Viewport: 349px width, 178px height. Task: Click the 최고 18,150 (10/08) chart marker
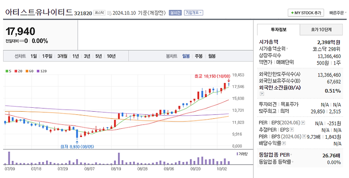(x=212, y=76)
